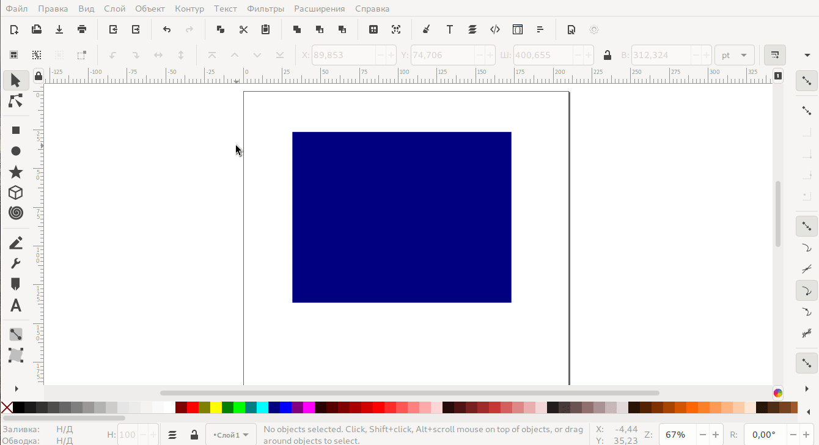Select the Ellipse tool
The height and width of the screenshot is (445, 819).
click(x=16, y=151)
